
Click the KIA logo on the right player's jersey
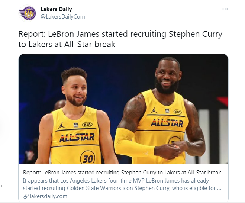pos(178,112)
